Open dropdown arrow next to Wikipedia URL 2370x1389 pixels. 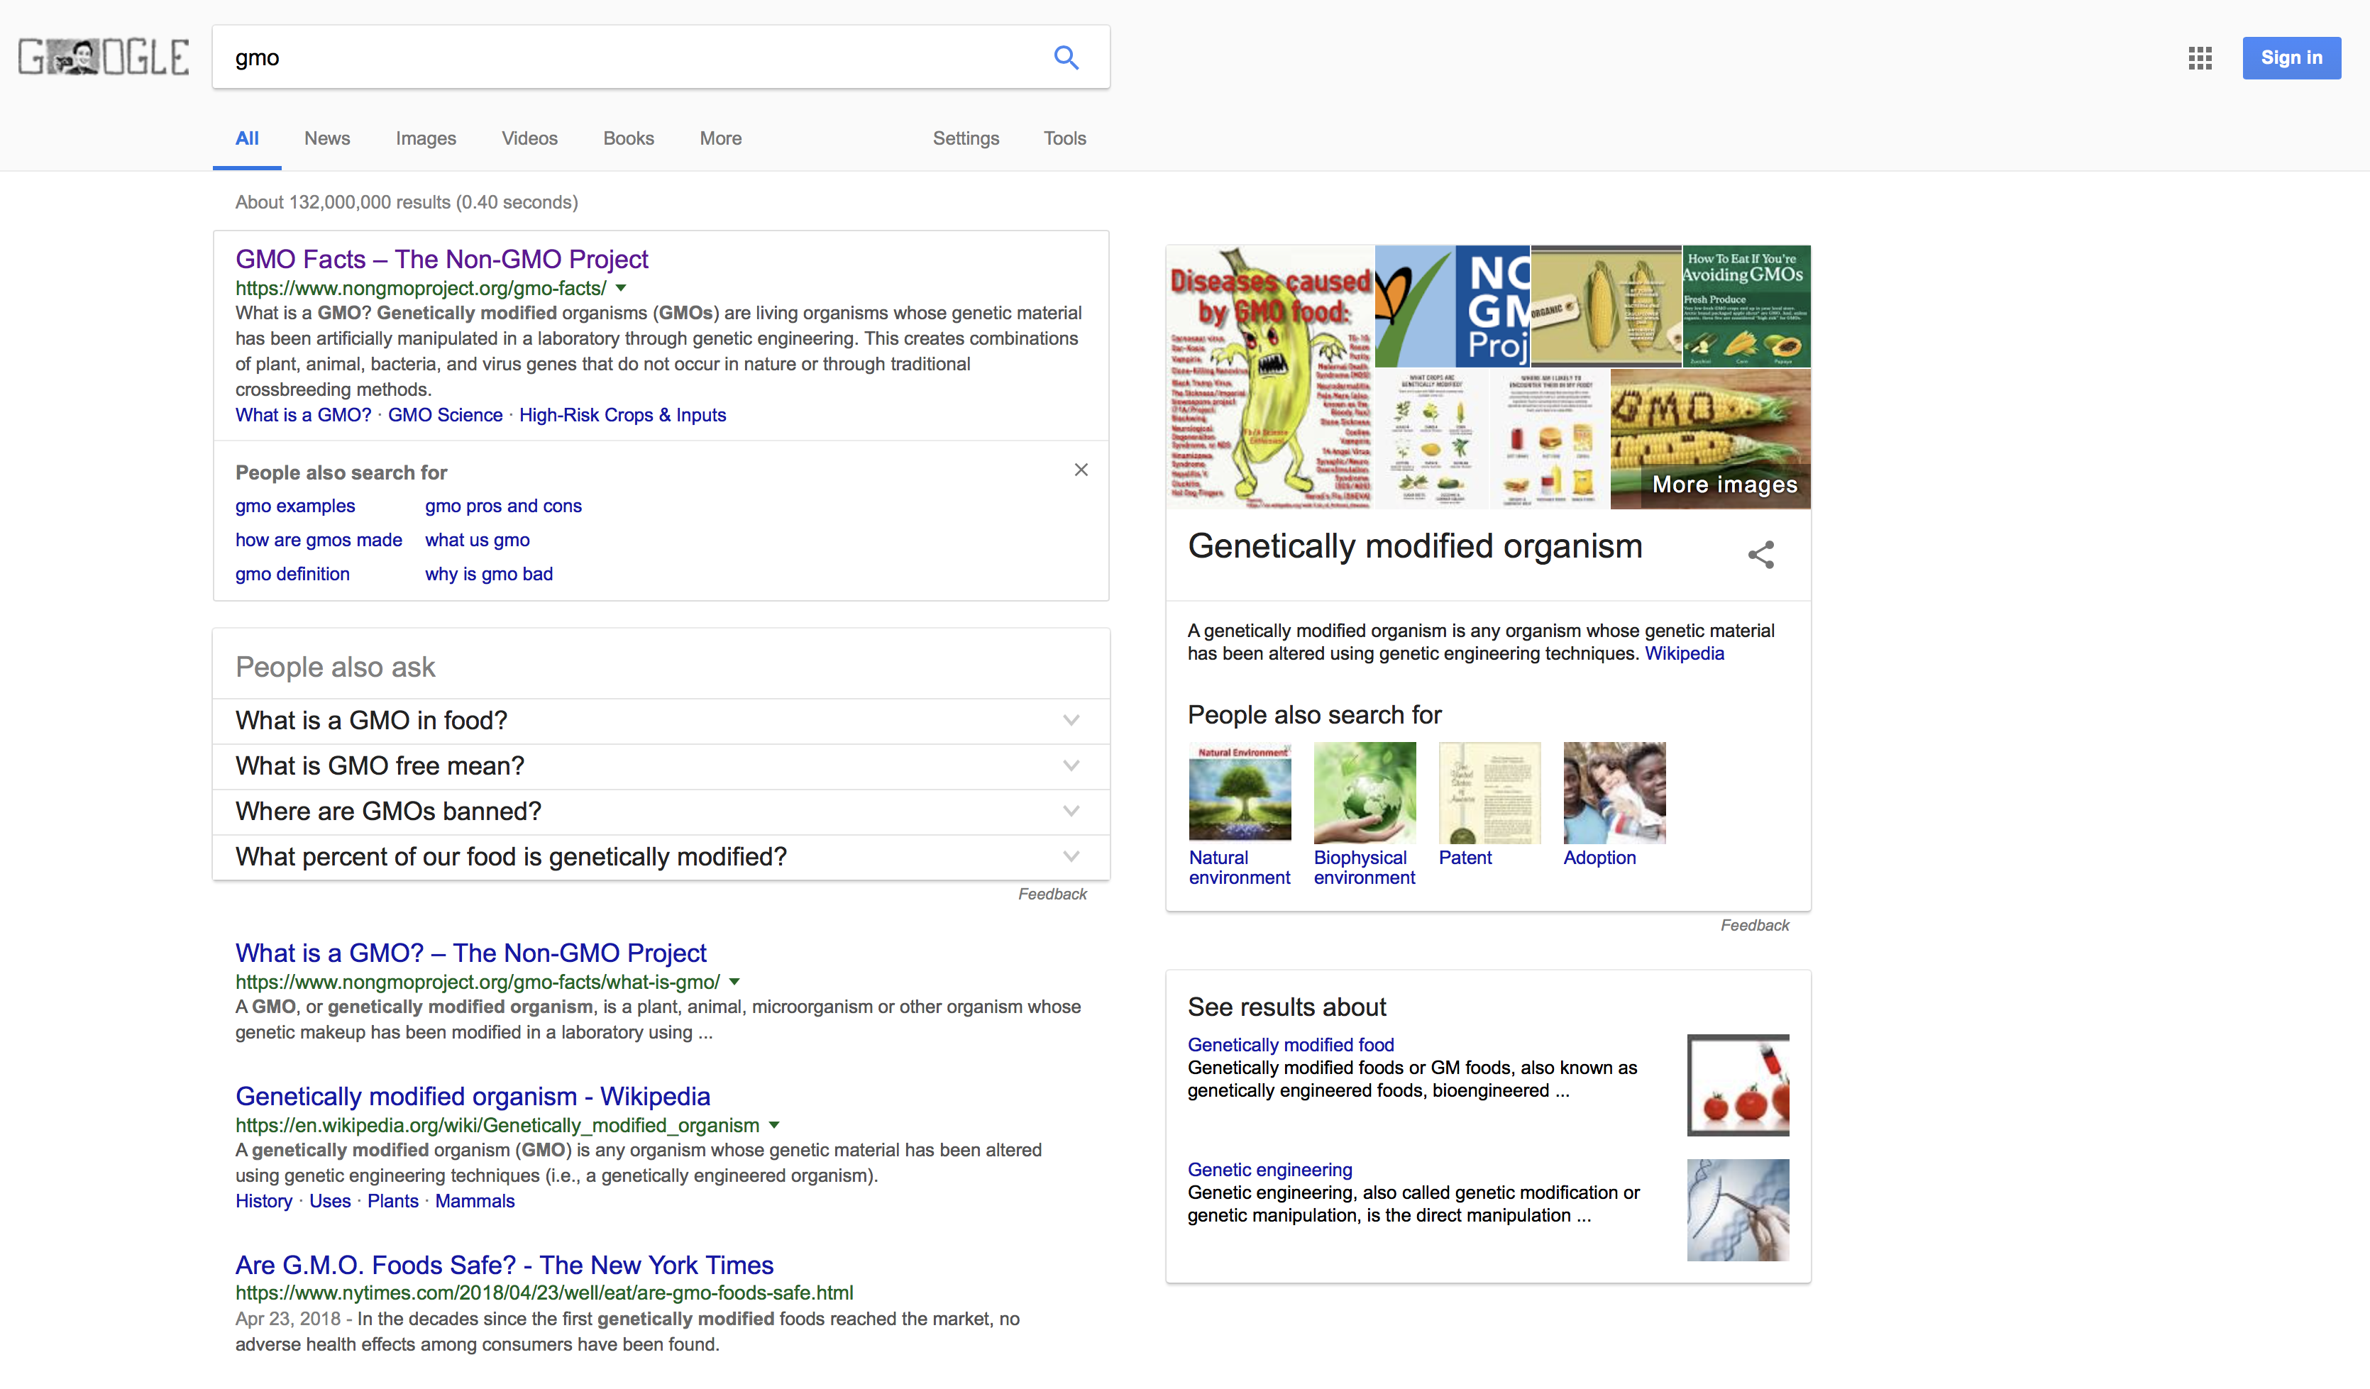tap(774, 1124)
